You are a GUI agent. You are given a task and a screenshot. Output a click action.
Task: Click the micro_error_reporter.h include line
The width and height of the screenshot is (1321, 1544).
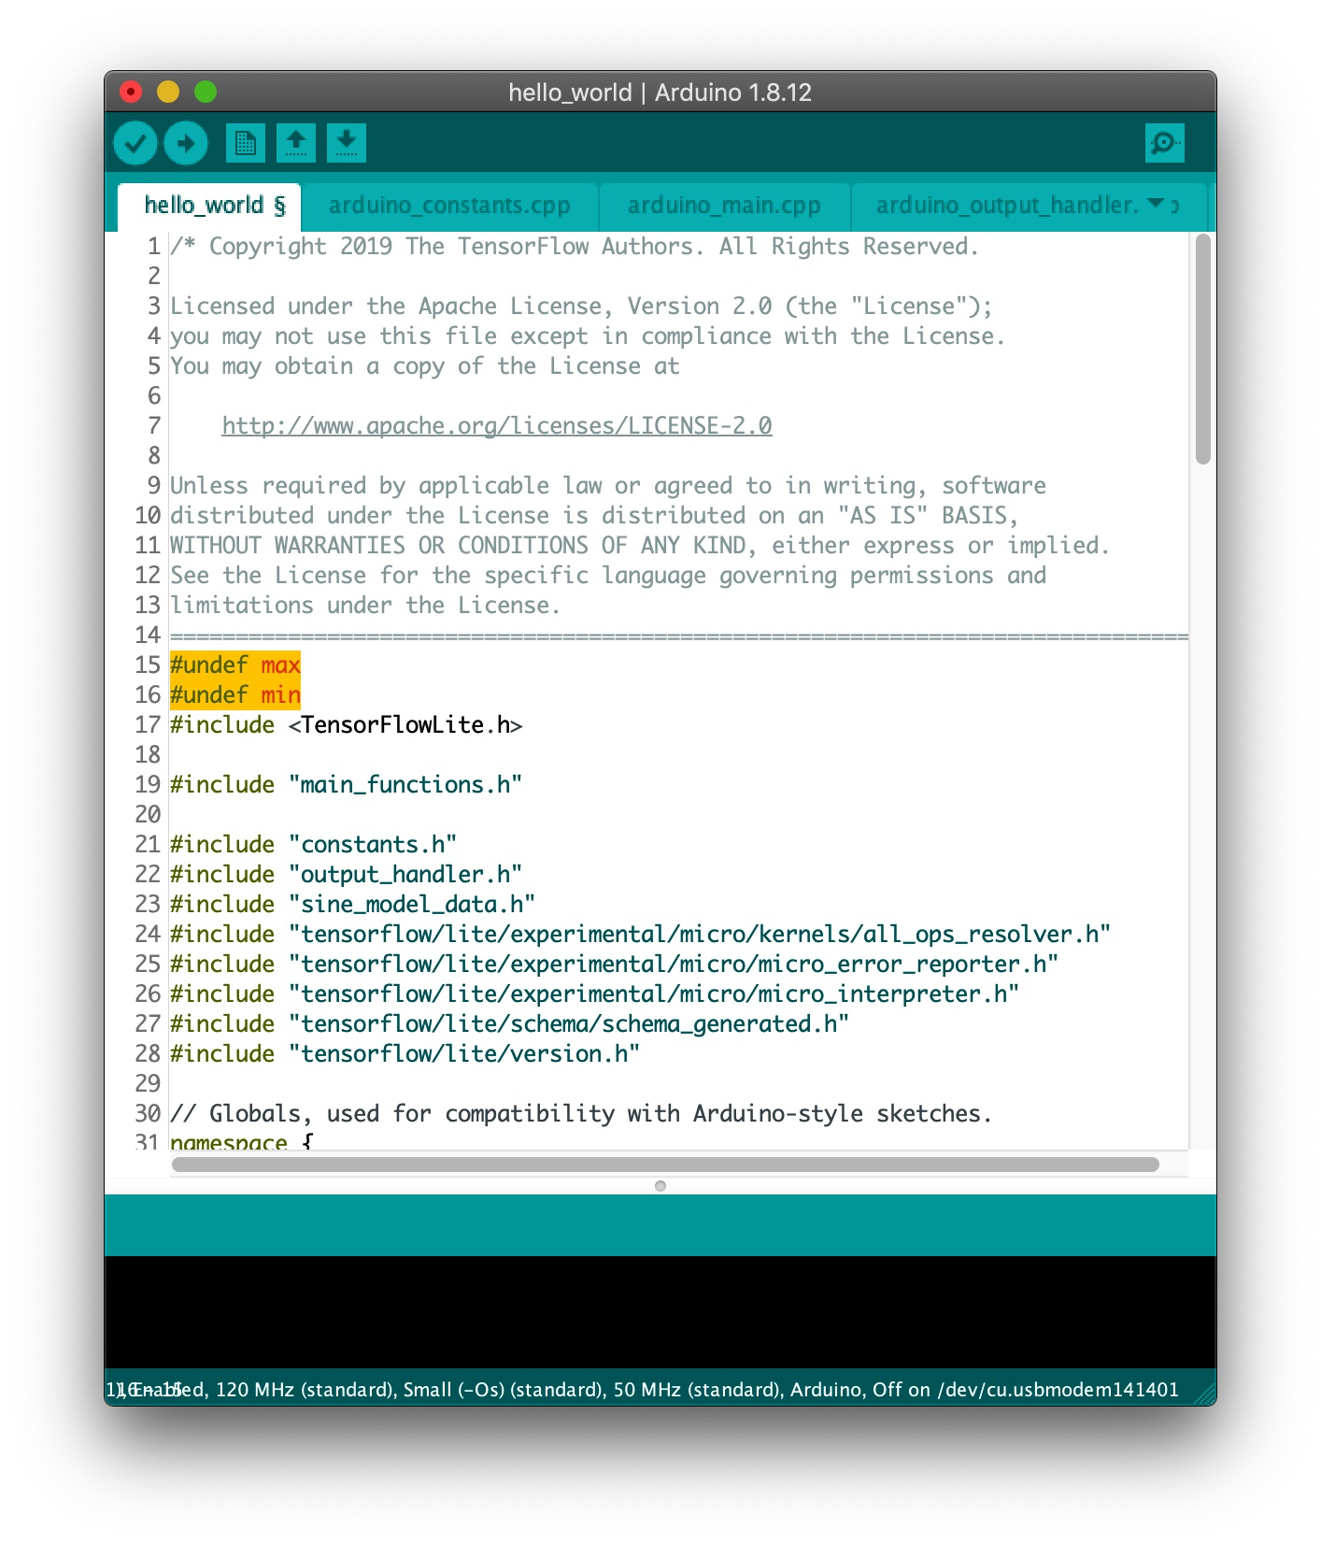615,965
